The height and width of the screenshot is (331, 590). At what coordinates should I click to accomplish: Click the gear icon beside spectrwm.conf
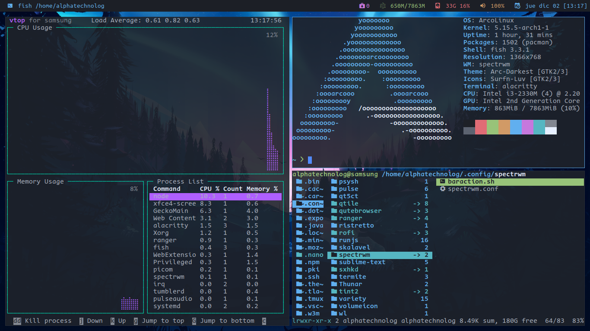coord(442,189)
